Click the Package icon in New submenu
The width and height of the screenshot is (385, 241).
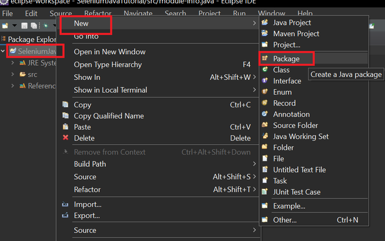(x=265, y=58)
